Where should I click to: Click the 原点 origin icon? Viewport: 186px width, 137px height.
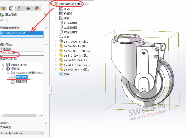click(x=61, y=37)
